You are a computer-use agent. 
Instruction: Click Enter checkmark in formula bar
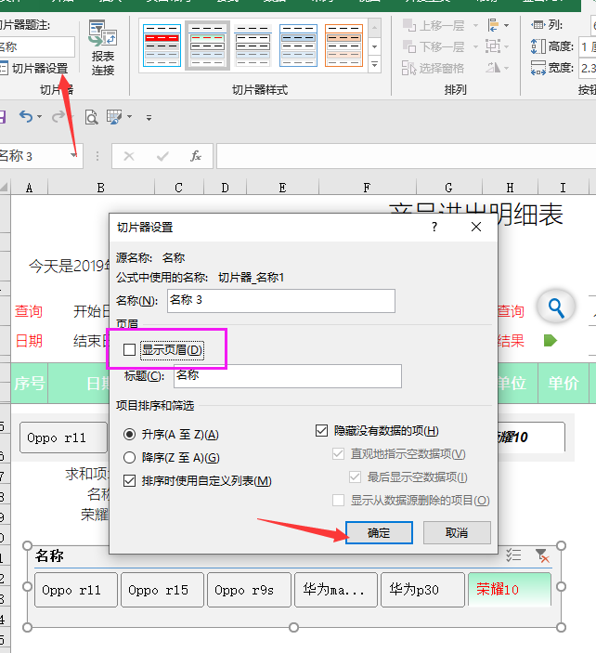click(162, 156)
